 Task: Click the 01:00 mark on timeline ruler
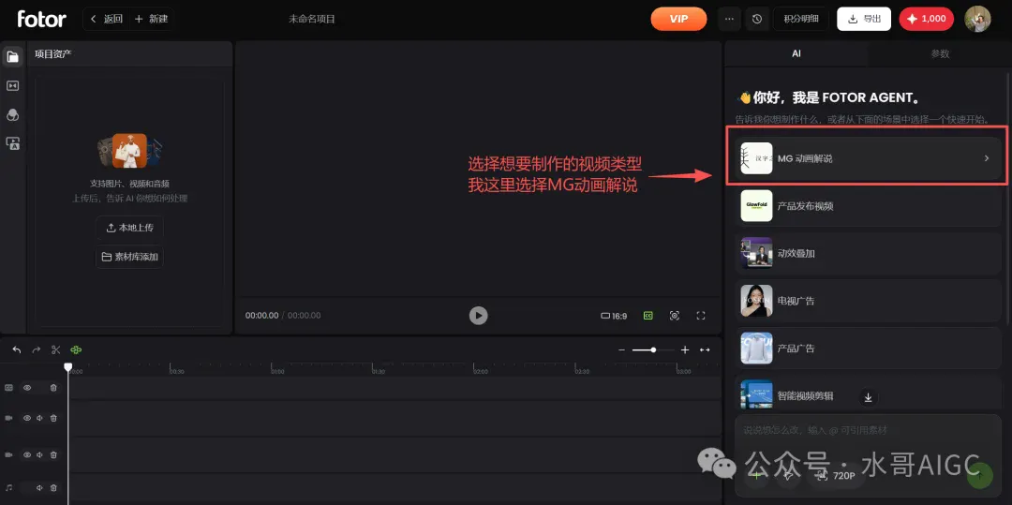click(278, 372)
